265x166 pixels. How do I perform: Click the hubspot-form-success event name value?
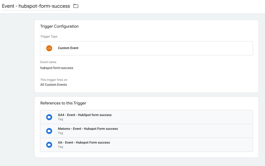tap(57, 68)
